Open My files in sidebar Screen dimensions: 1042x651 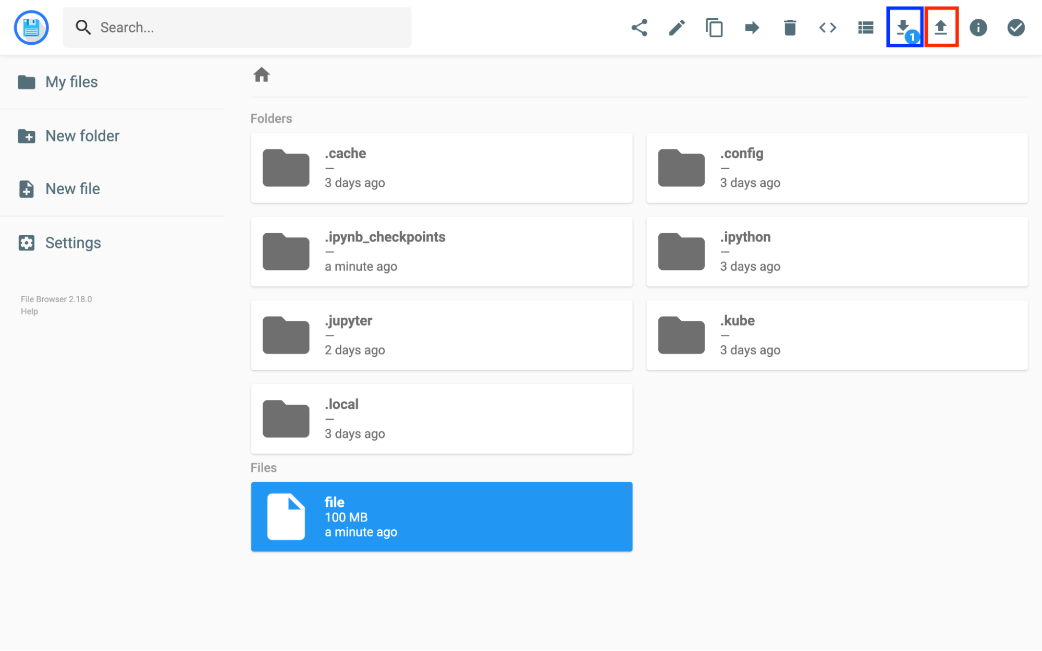coord(57,82)
